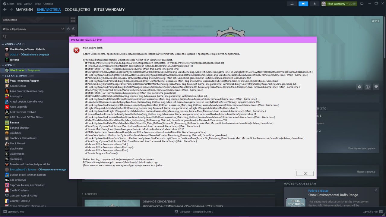The image size is (386, 217).
Task: Open Steam announcements megaphone button
Action: (x=303, y=4)
